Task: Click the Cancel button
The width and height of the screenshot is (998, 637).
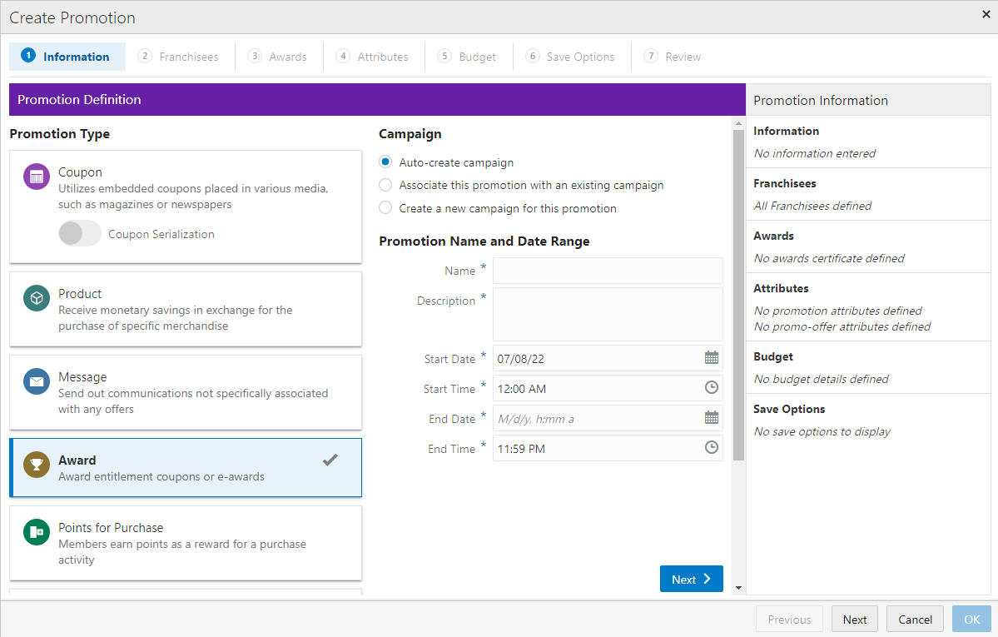Action: [915, 620]
